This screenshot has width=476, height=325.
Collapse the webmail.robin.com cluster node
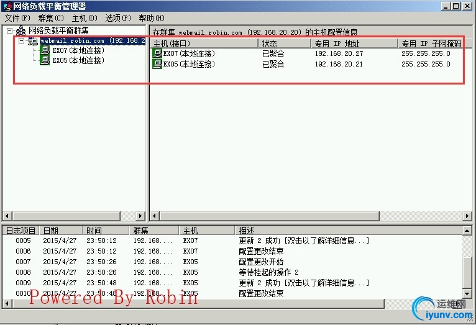(21, 40)
